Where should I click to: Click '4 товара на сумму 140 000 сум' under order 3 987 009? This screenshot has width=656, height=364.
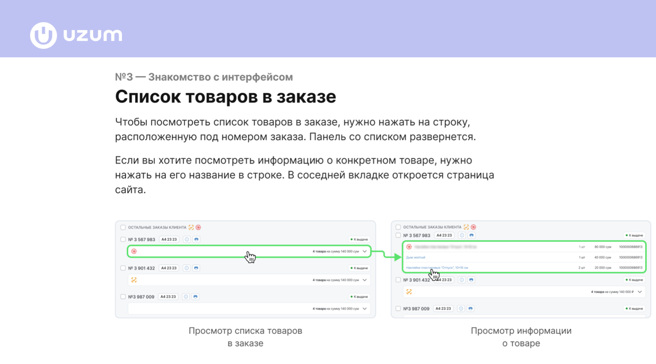click(335, 309)
